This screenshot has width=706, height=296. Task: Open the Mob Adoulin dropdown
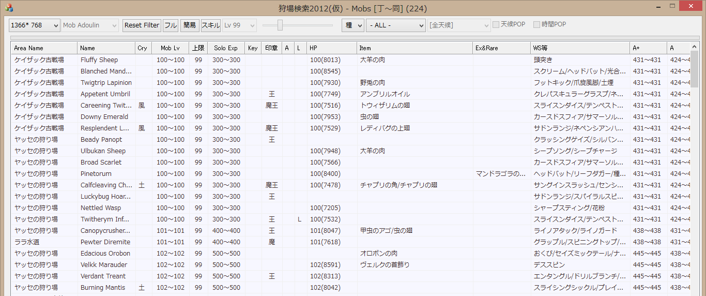point(90,25)
